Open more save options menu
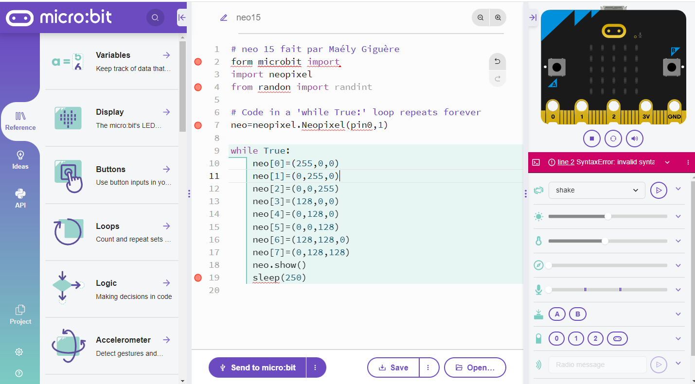Image resolution: width=695 pixels, height=384 pixels. (x=429, y=367)
